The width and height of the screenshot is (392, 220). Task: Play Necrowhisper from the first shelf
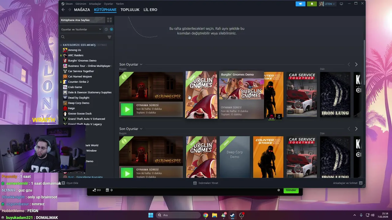click(127, 109)
